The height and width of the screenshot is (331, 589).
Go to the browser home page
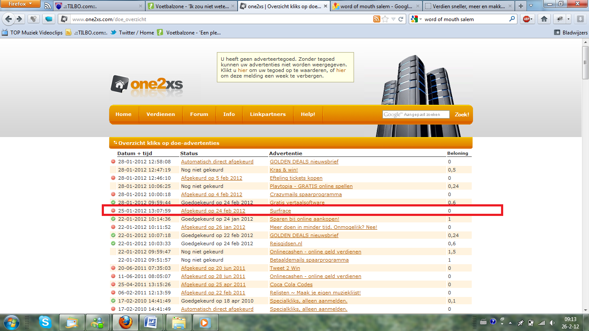click(544, 19)
